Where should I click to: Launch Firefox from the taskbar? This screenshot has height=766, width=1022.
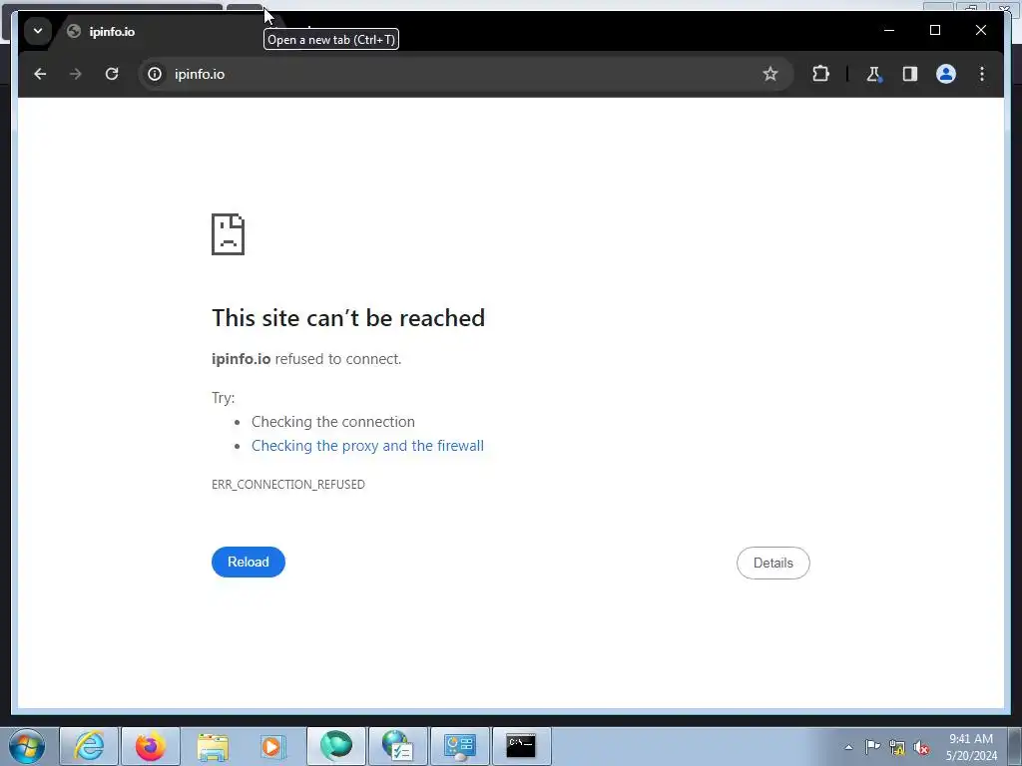[151, 746]
